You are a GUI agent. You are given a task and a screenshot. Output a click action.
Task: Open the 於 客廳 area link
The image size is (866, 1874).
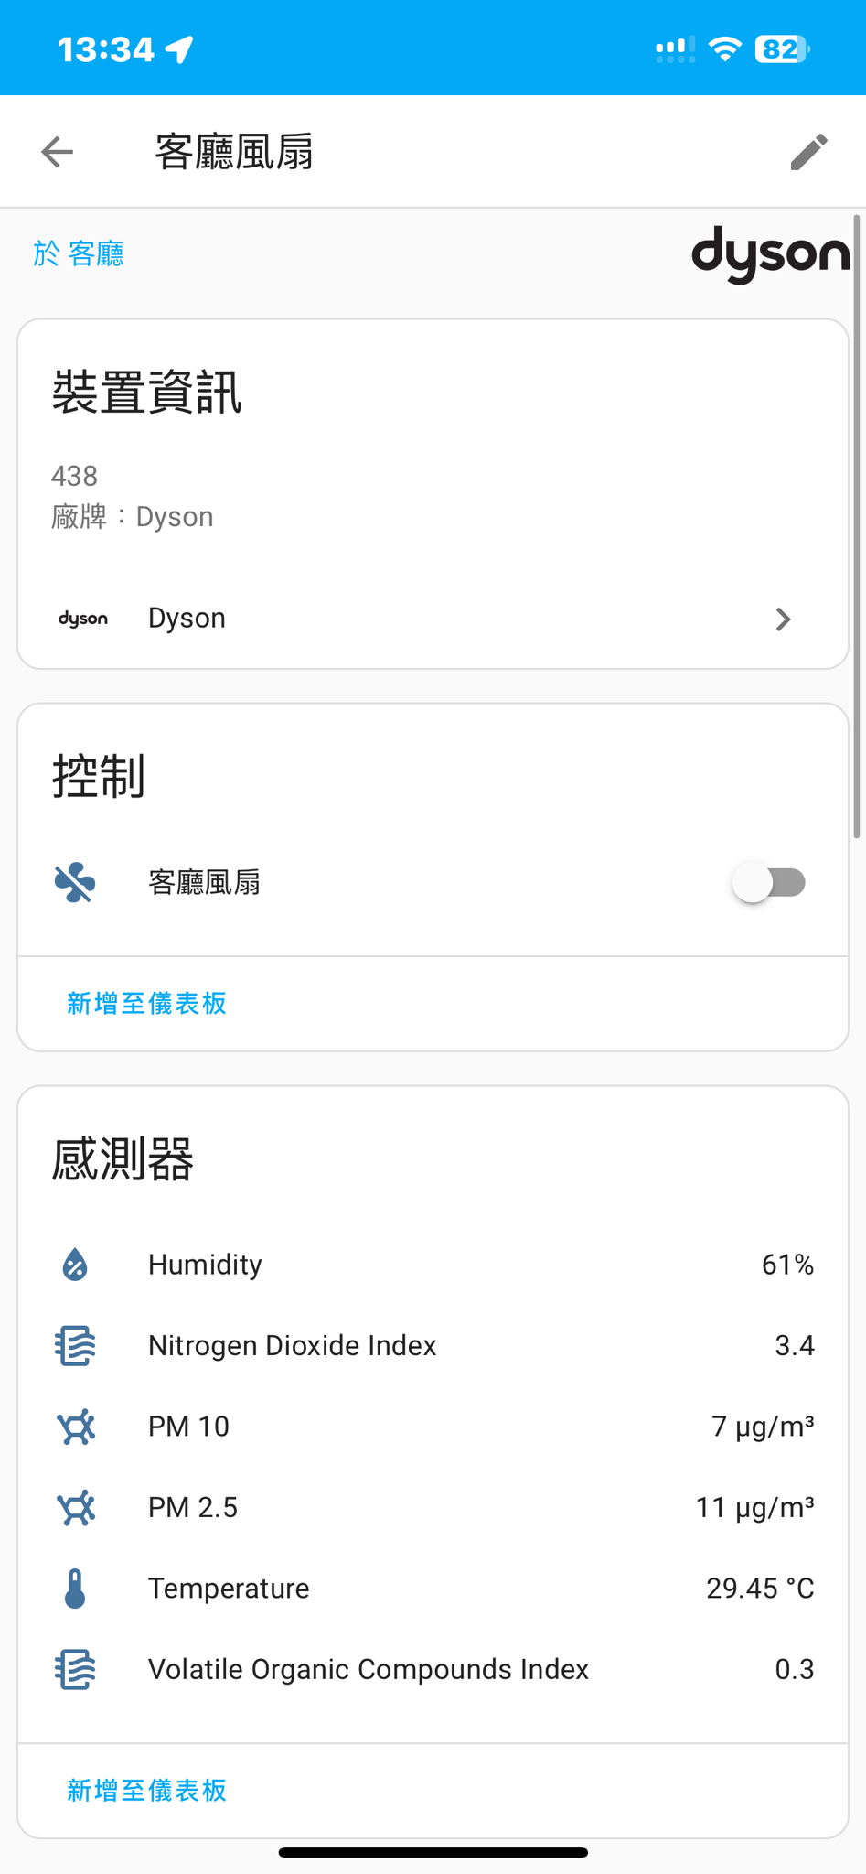point(79,253)
